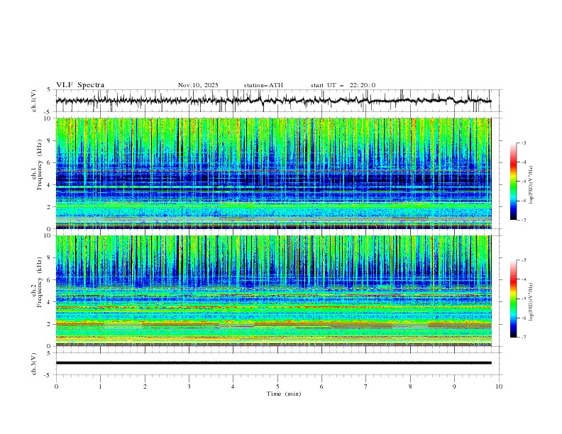Click the "ch.3(V)" axis label

click(34, 364)
